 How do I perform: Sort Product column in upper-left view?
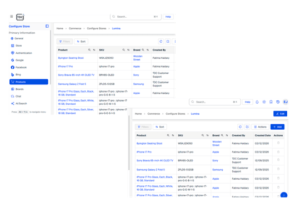pos(94,50)
